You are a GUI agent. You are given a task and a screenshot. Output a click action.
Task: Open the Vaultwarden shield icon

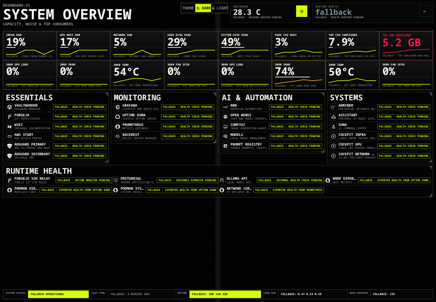click(x=9, y=107)
